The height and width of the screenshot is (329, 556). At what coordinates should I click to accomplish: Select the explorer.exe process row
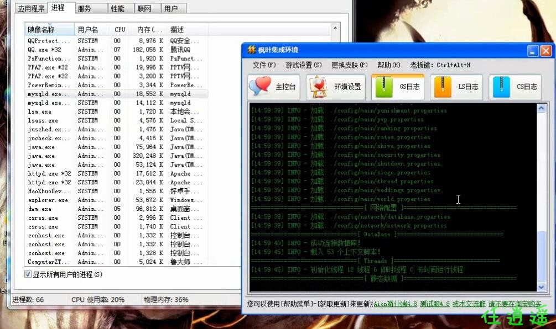click(x=116, y=200)
